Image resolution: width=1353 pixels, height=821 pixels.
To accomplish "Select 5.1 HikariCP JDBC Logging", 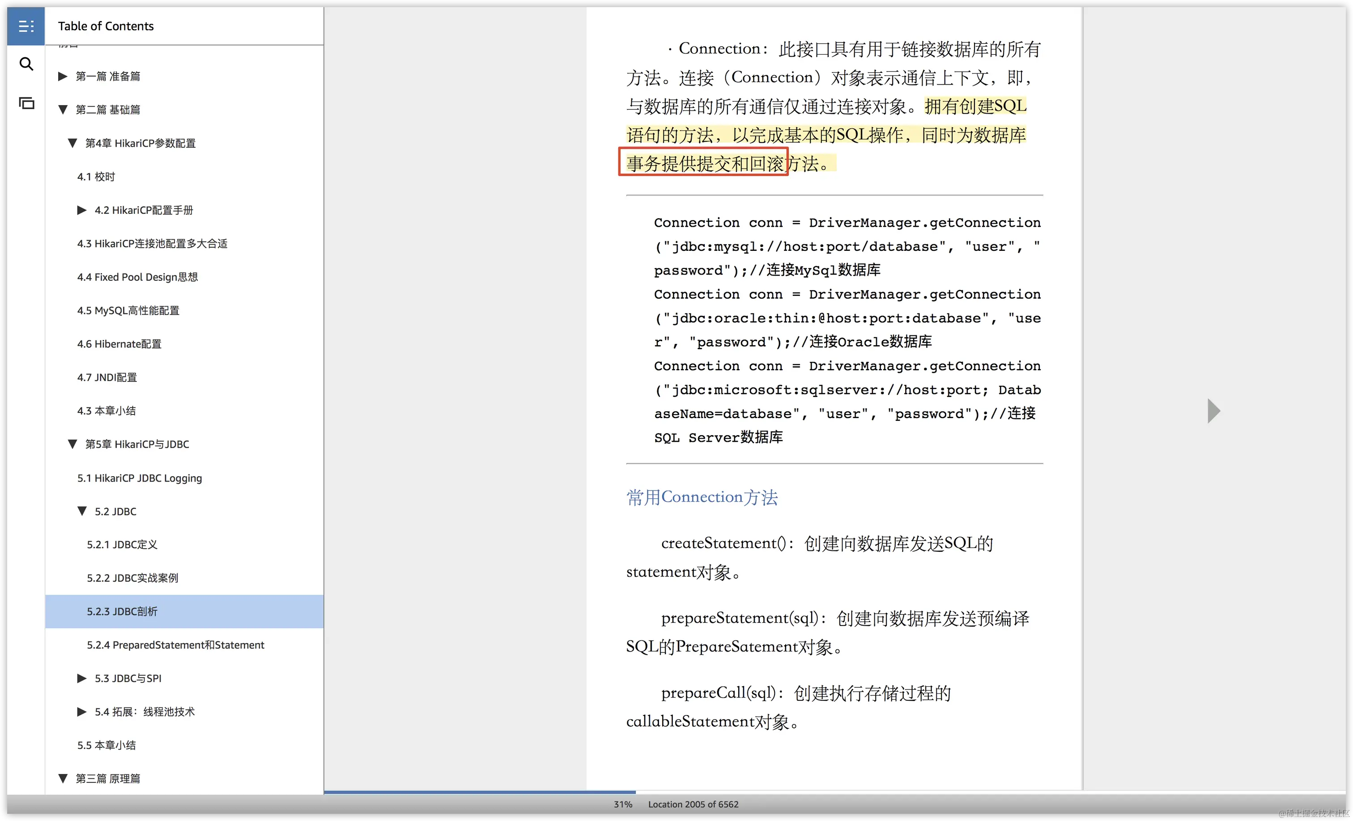I will pos(140,478).
